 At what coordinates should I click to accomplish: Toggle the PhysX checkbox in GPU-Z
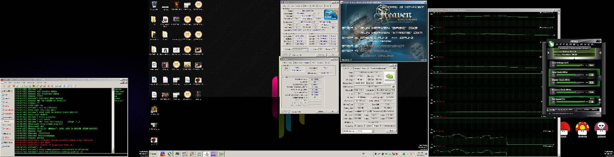(373, 125)
